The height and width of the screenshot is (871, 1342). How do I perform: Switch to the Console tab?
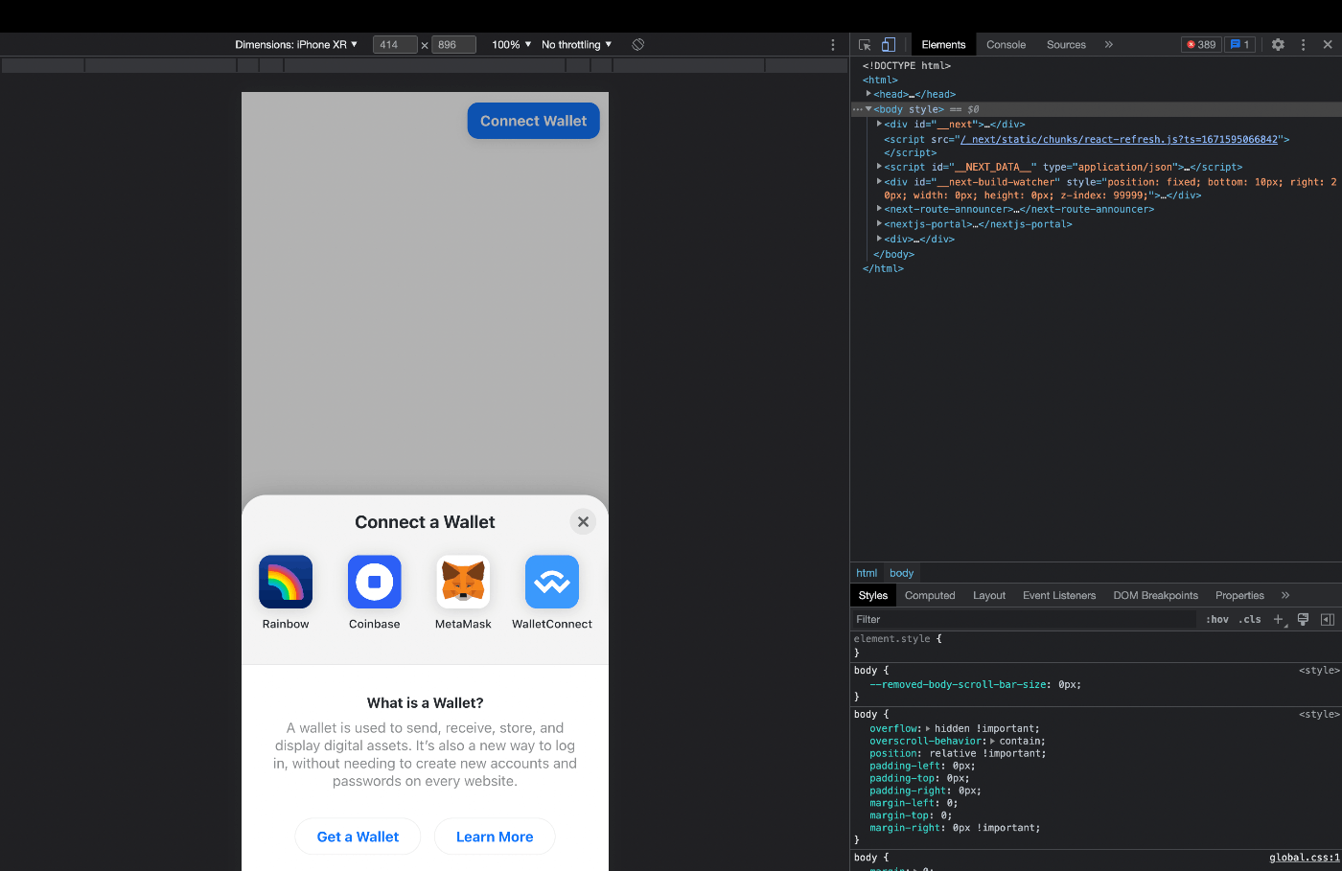tap(1006, 45)
